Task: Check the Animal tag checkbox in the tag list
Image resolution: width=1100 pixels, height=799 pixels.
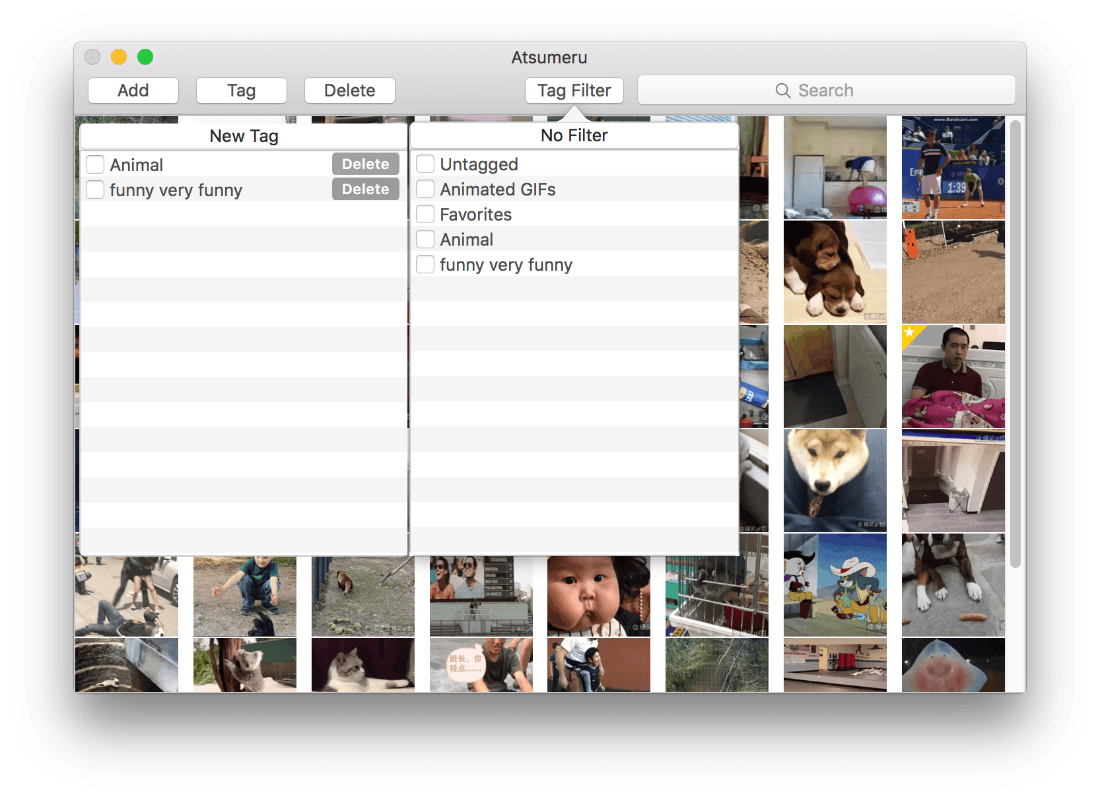Action: (95, 164)
